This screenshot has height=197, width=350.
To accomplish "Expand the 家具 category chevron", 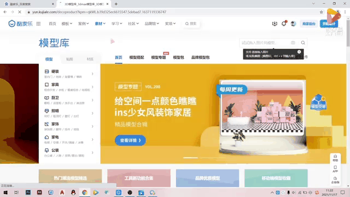I will tap(92, 87).
